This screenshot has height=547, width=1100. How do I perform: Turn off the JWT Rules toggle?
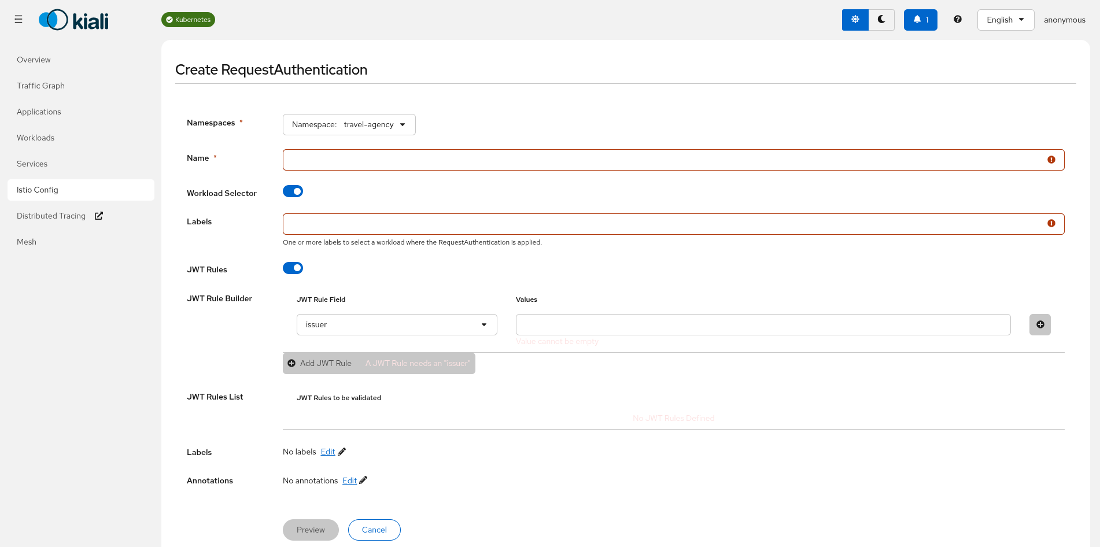click(x=293, y=268)
